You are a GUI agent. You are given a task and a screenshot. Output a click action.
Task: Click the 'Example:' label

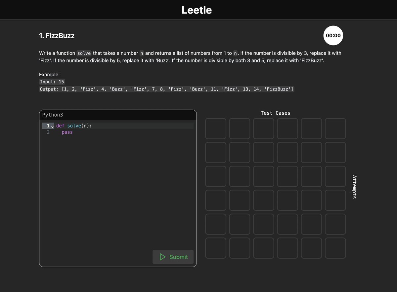click(x=49, y=75)
